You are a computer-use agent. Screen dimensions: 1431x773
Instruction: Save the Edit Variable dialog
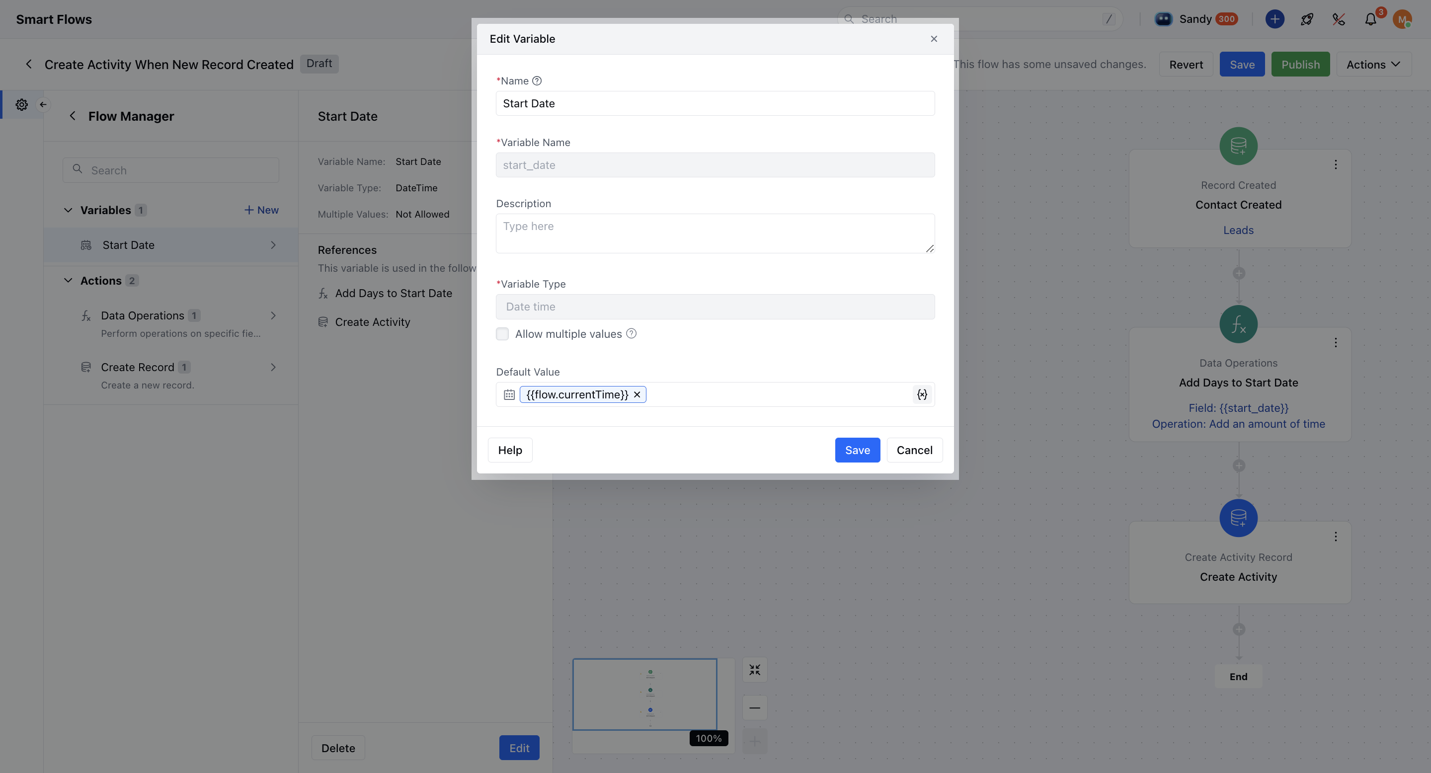[857, 450]
